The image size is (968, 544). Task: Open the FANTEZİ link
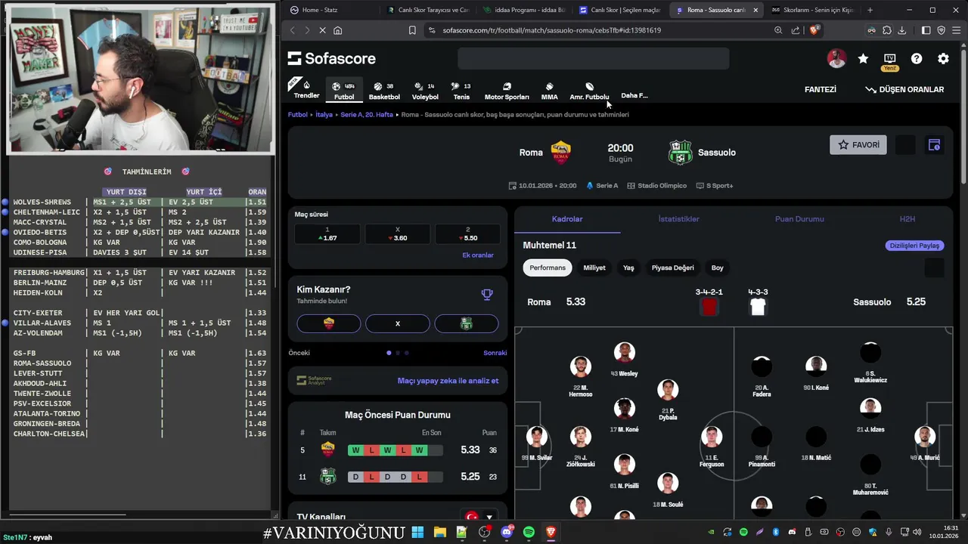pyautogui.click(x=820, y=89)
